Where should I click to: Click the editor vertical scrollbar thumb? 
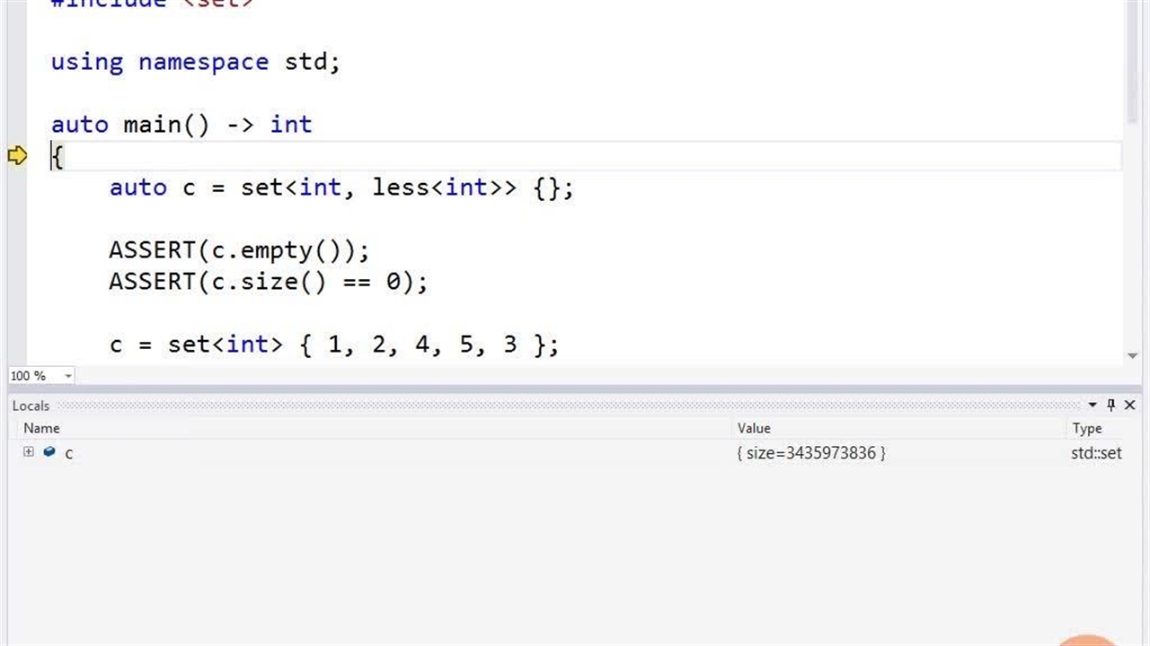coord(1132,63)
